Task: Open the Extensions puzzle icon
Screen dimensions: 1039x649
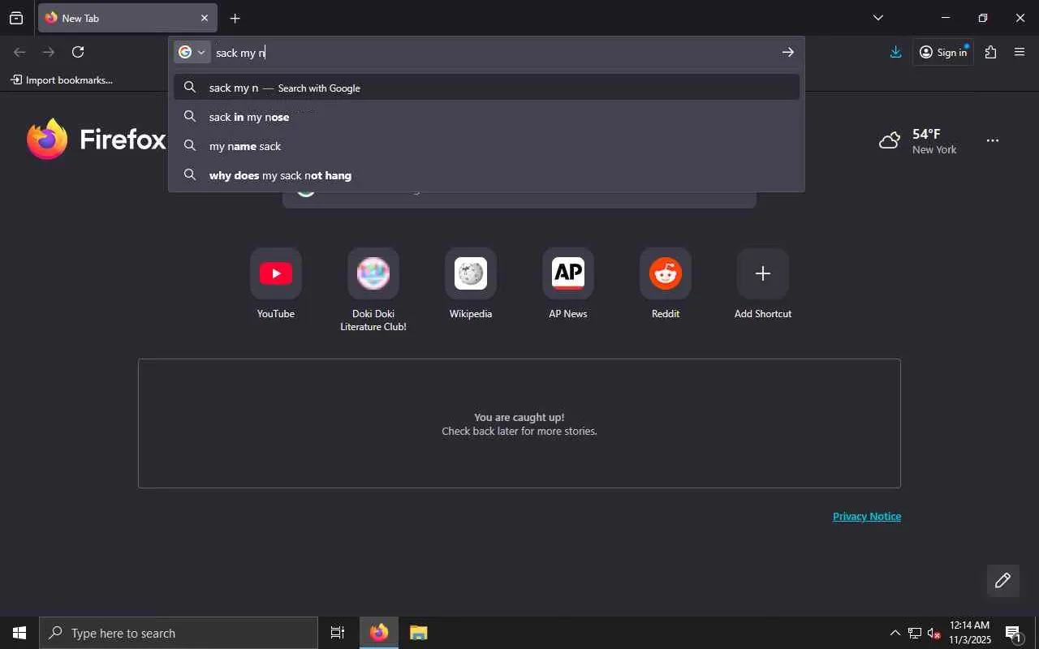Action: [x=990, y=52]
